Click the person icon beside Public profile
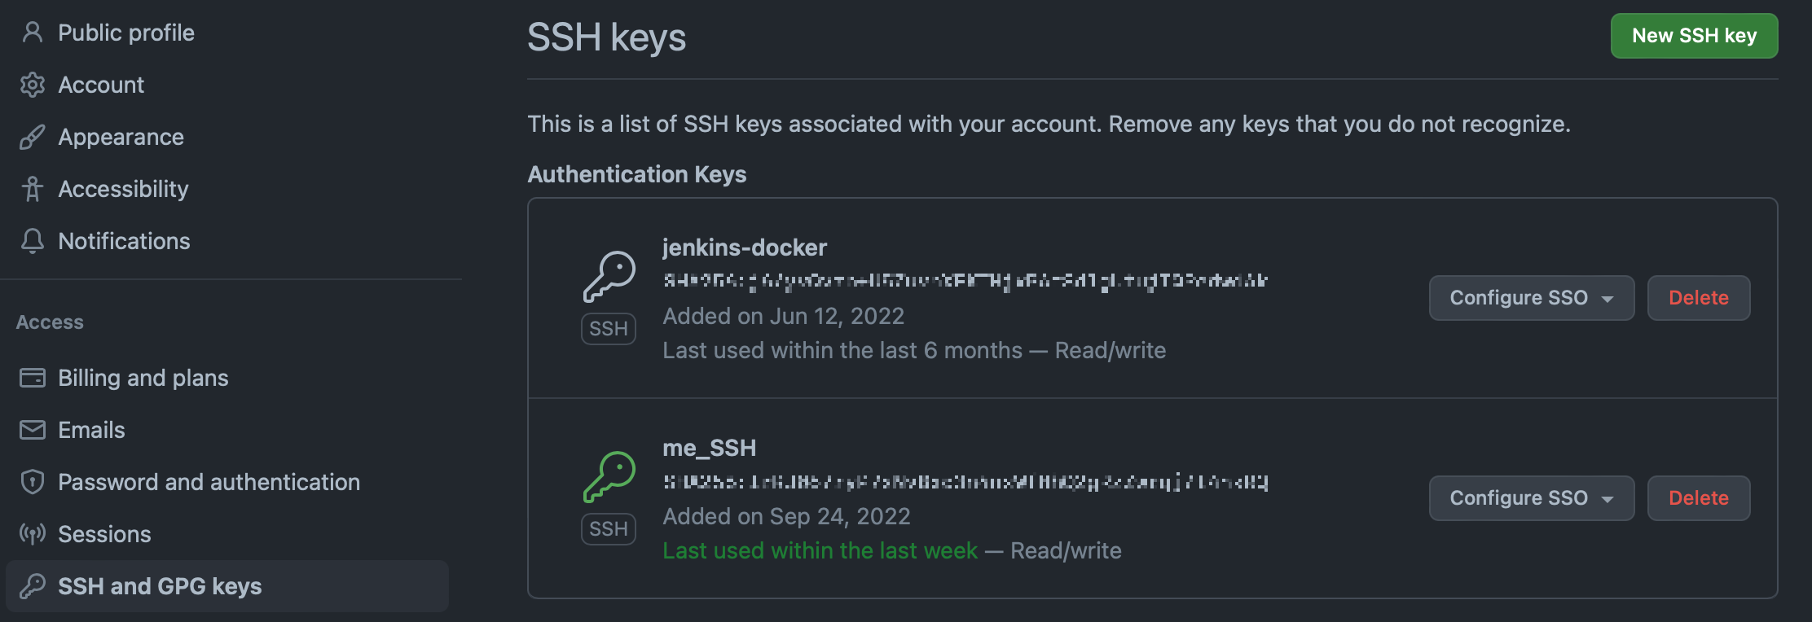The width and height of the screenshot is (1812, 622). [33, 33]
